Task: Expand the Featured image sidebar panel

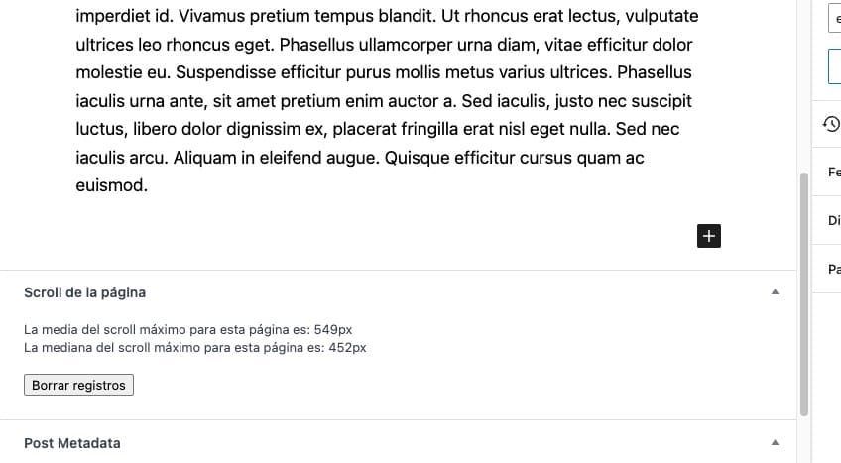Action: (x=833, y=173)
